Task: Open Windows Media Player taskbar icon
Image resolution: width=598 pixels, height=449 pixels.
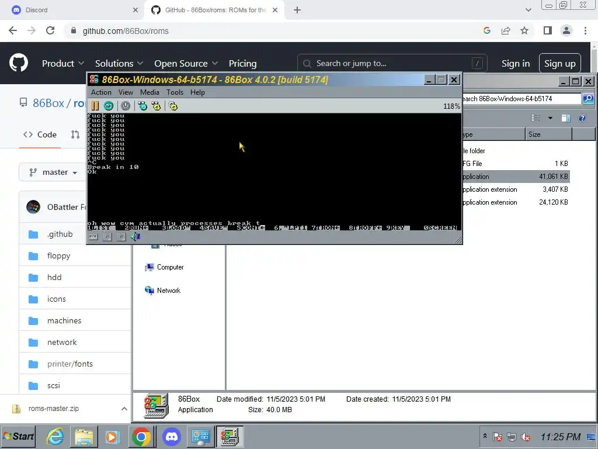Action: tap(113, 436)
